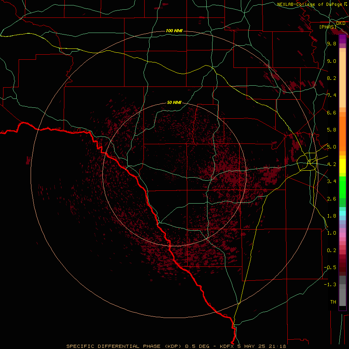Select the 2.6 value on the scale
The width and height of the screenshot is (349, 349).
[332, 199]
